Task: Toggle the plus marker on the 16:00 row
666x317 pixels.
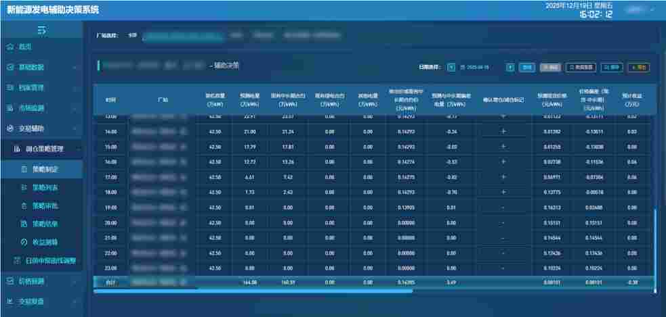Action: [x=503, y=162]
